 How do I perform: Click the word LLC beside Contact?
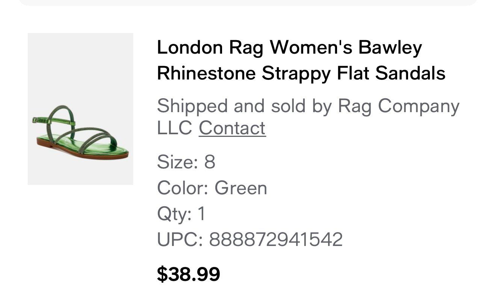click(x=175, y=128)
